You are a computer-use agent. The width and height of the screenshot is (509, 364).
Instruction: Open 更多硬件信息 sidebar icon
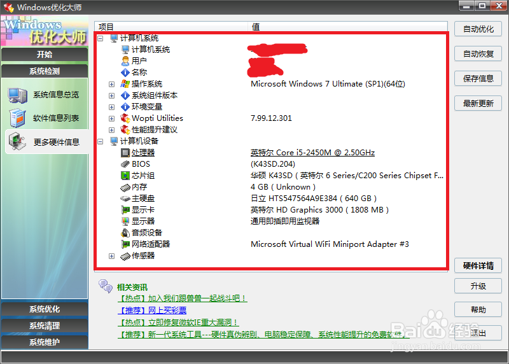tap(18, 141)
